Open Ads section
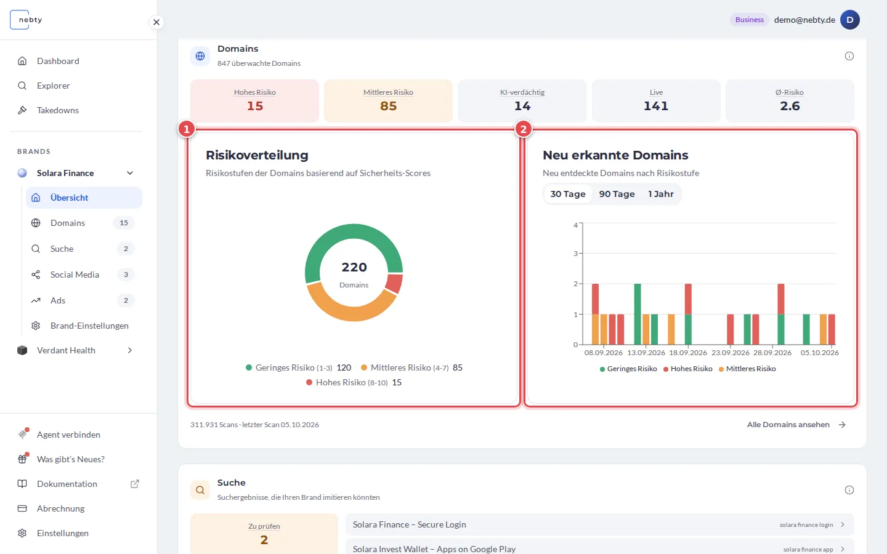This screenshot has width=887, height=554. (x=84, y=300)
